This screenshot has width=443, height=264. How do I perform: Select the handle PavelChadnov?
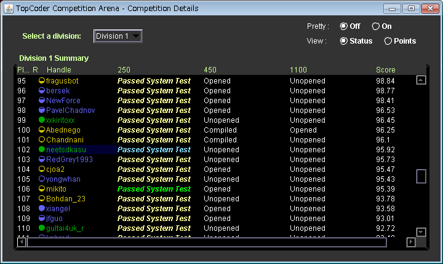[71, 110]
